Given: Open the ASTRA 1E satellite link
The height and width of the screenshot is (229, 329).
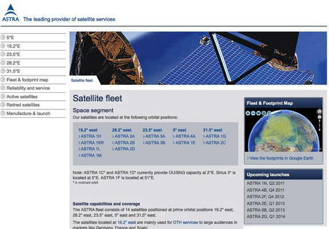Looking at the screenshot, I should tap(184, 143).
